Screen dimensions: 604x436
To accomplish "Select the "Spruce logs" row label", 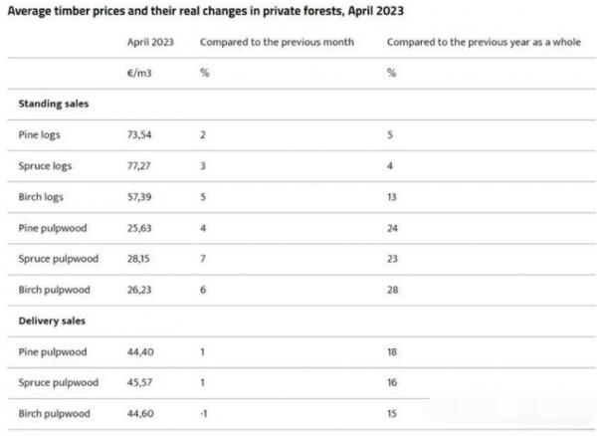I will click(x=46, y=165).
